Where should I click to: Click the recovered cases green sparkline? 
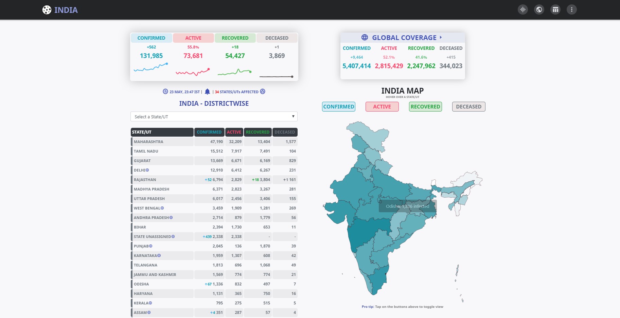coord(235,72)
